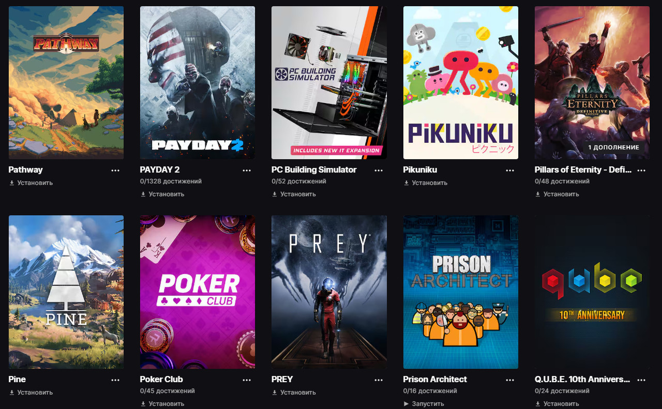Open the three-dot menu for Pine

point(115,380)
